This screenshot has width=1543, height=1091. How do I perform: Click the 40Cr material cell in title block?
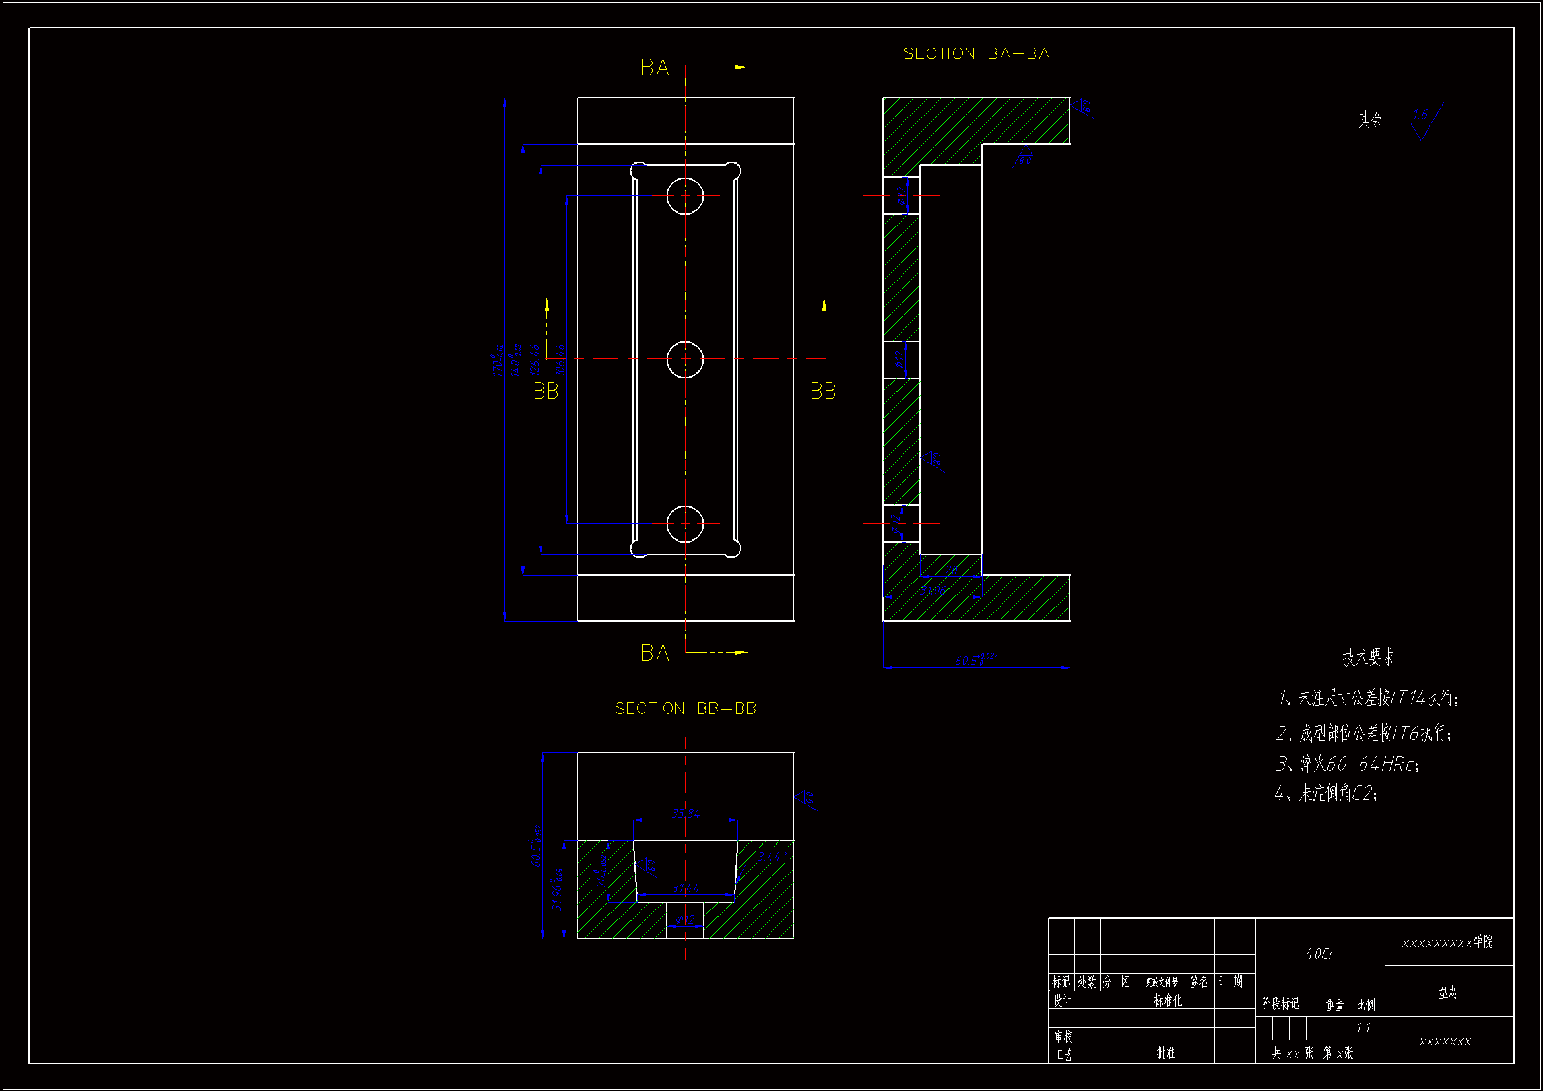[x=1320, y=954]
